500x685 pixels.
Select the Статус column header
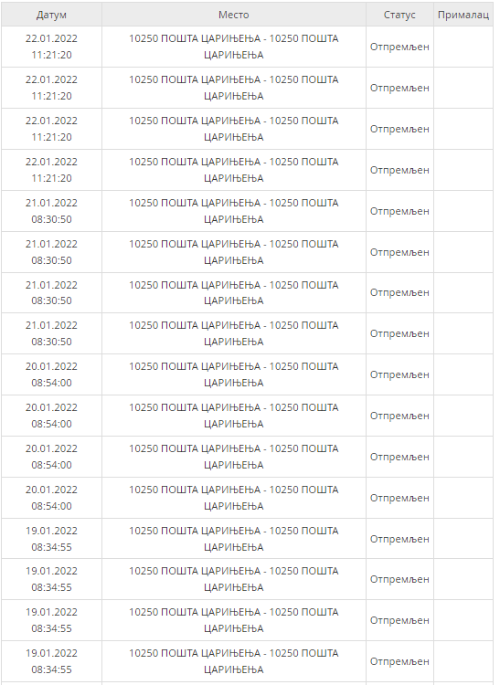399,15
